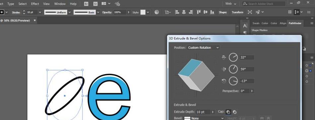The height and width of the screenshot is (120, 315).
Task: Click the Isolate Selected Object icon
Action: click(x=250, y=12)
